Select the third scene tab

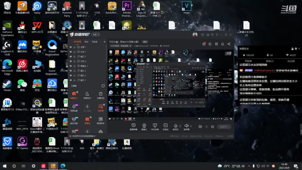click(x=94, y=42)
